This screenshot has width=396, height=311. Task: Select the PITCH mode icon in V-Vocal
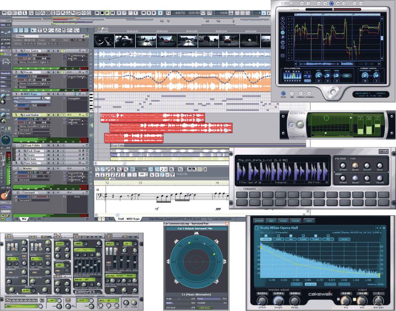(283, 93)
